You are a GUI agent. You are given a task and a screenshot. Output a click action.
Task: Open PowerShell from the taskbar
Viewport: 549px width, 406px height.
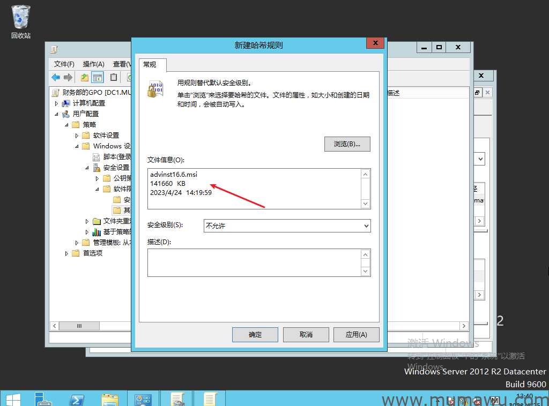(x=76, y=399)
